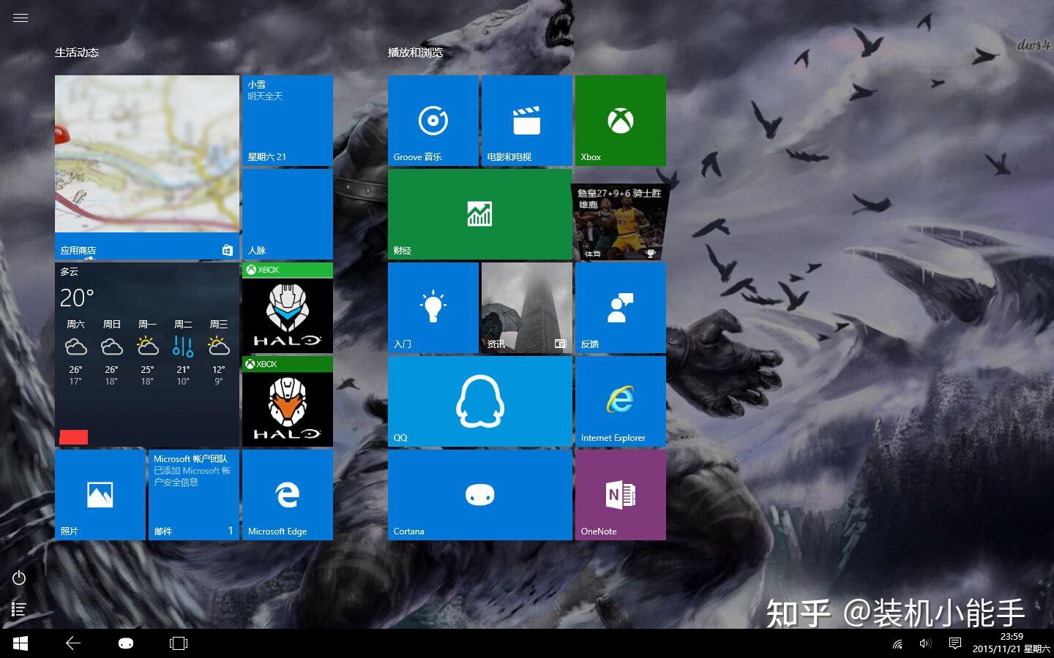The width and height of the screenshot is (1054, 658).
Task: Launch Microsoft Edge
Action: 286,494
